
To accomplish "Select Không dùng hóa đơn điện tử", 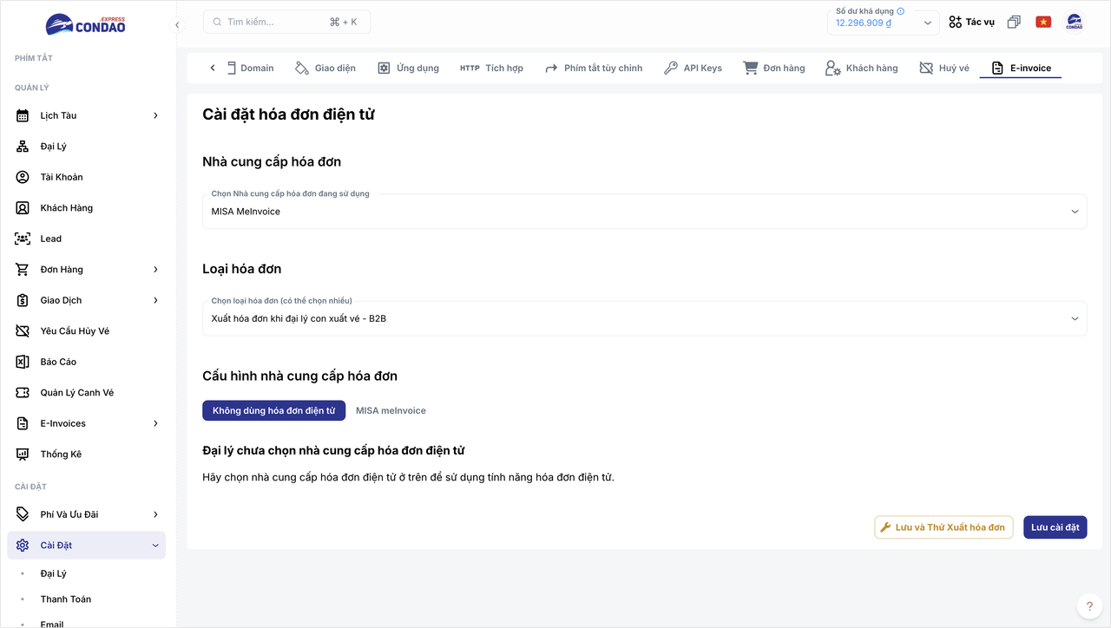I will pos(274,410).
